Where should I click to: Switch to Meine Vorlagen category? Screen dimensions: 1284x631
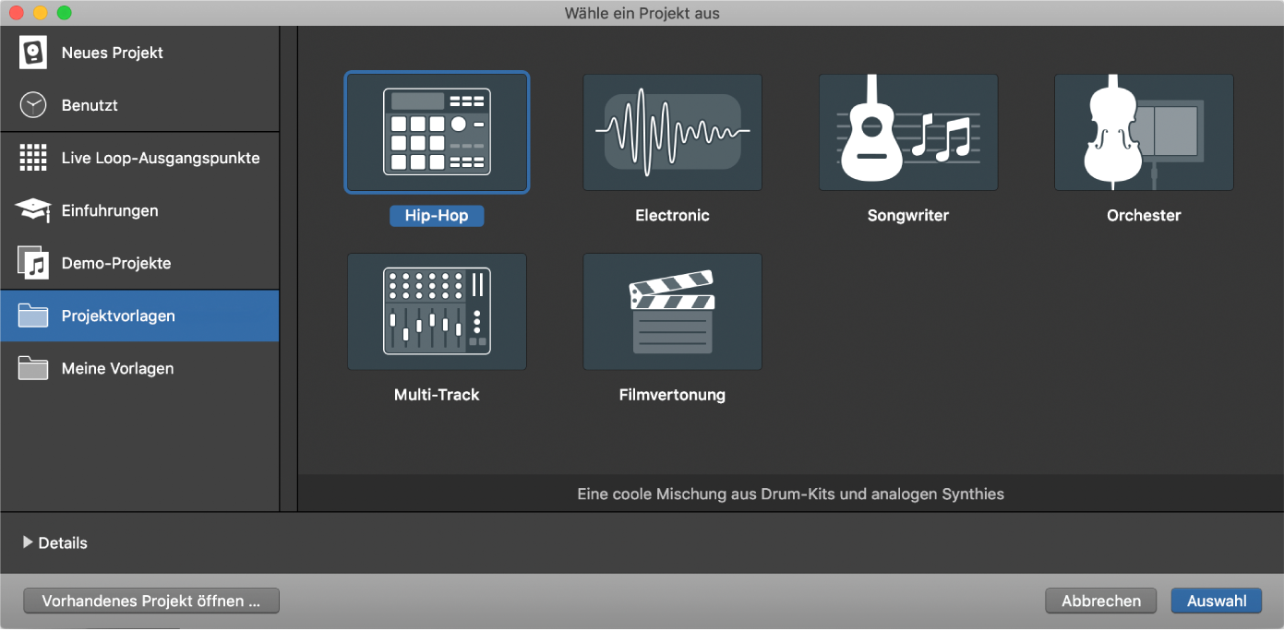click(x=117, y=368)
